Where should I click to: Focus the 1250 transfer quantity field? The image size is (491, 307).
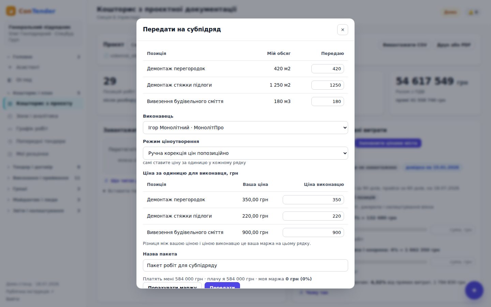pos(328,85)
